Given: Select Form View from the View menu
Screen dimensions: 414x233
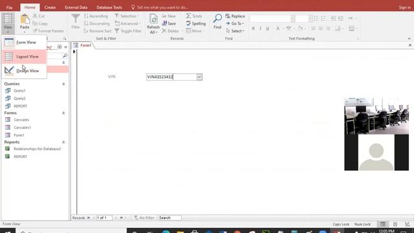Looking at the screenshot, I should click(25, 43).
